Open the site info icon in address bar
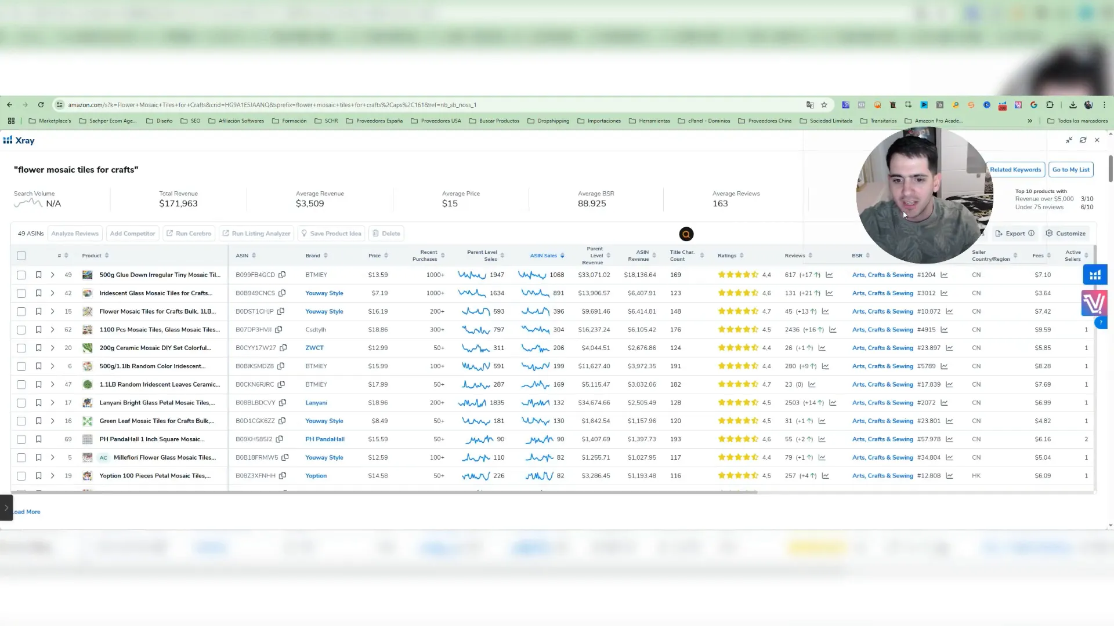 click(59, 105)
